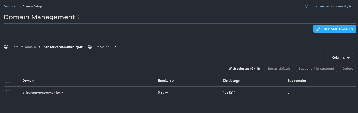Click the globe icon next to Domains count
The image size is (358, 113).
[90, 47]
